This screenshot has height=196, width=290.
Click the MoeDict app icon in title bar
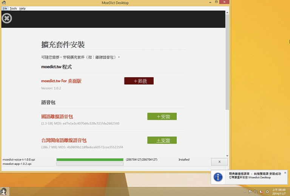(x=3, y=3)
